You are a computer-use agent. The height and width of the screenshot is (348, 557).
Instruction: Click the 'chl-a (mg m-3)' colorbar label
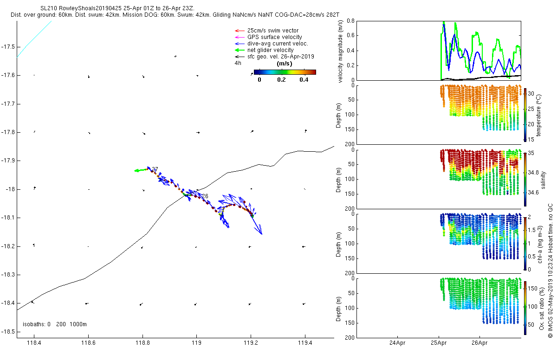click(x=541, y=243)
